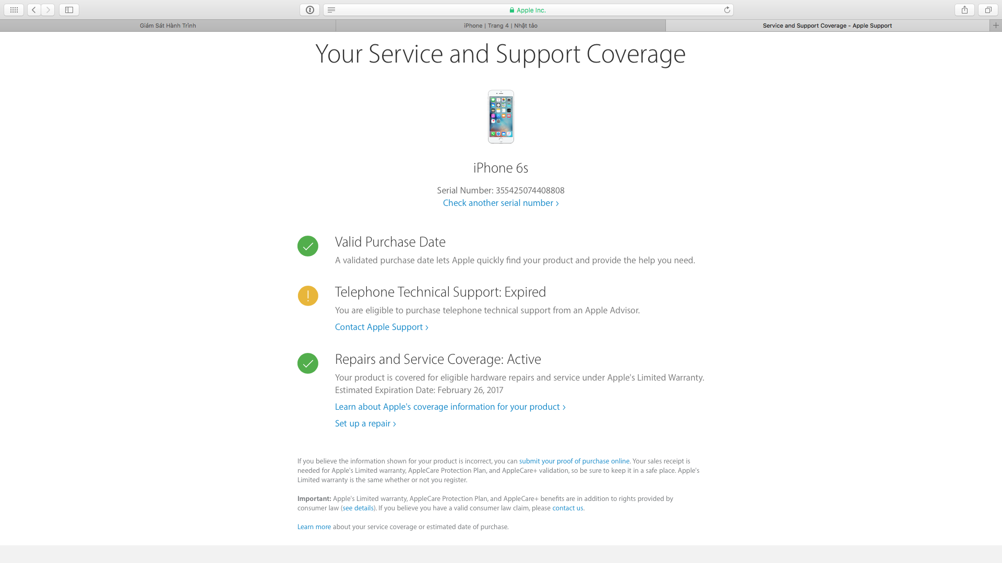
Task: Select Service and Support Coverage tab
Action: (x=827, y=26)
